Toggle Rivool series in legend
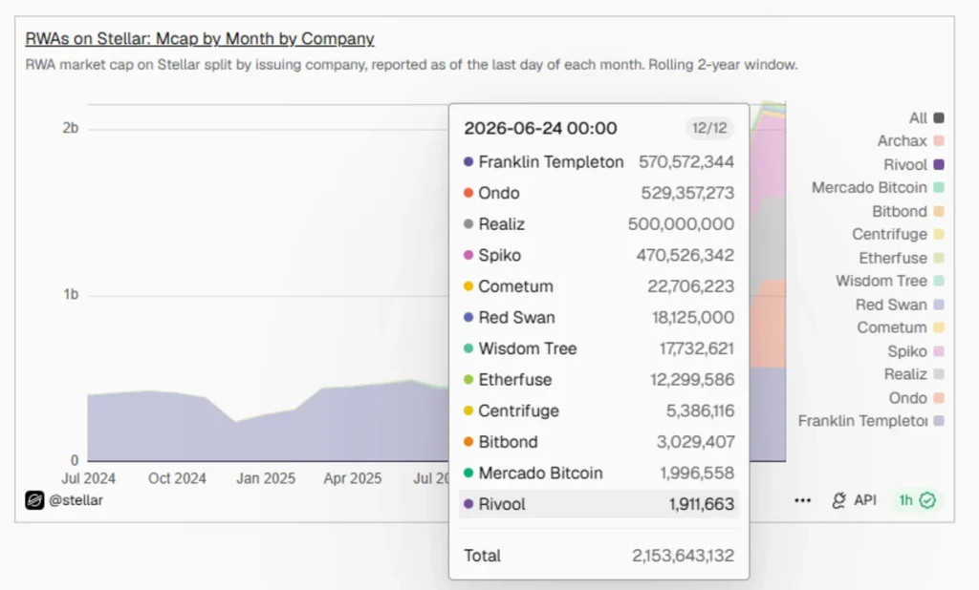 [913, 164]
